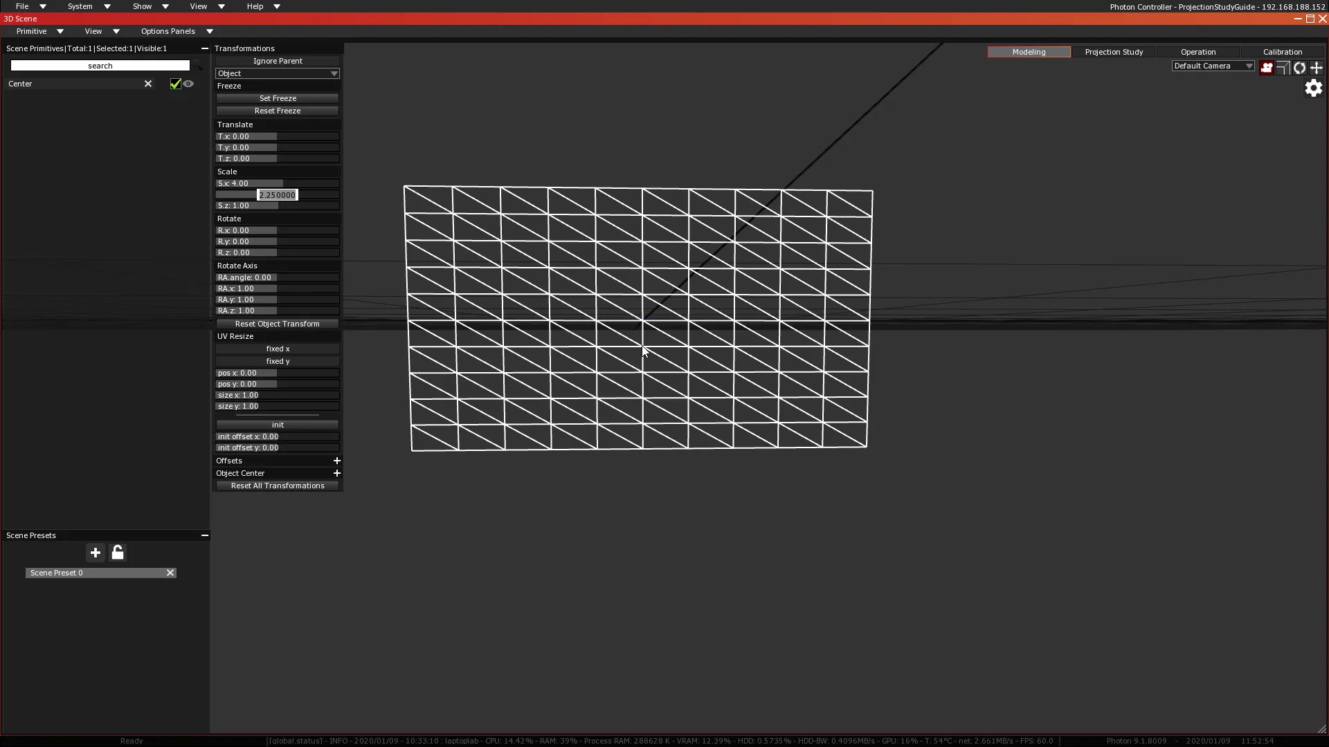Open the viewport settings gear
Screen dimensions: 1329x747
pyautogui.click(x=1313, y=88)
